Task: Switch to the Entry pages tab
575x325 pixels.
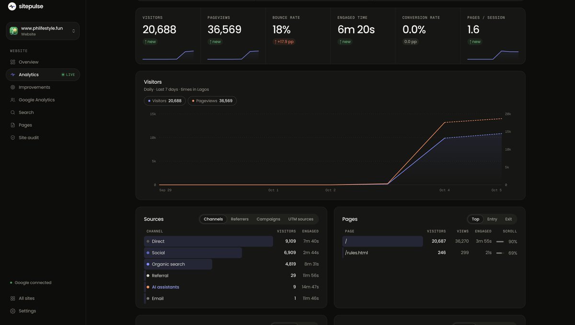Action: coord(492,219)
